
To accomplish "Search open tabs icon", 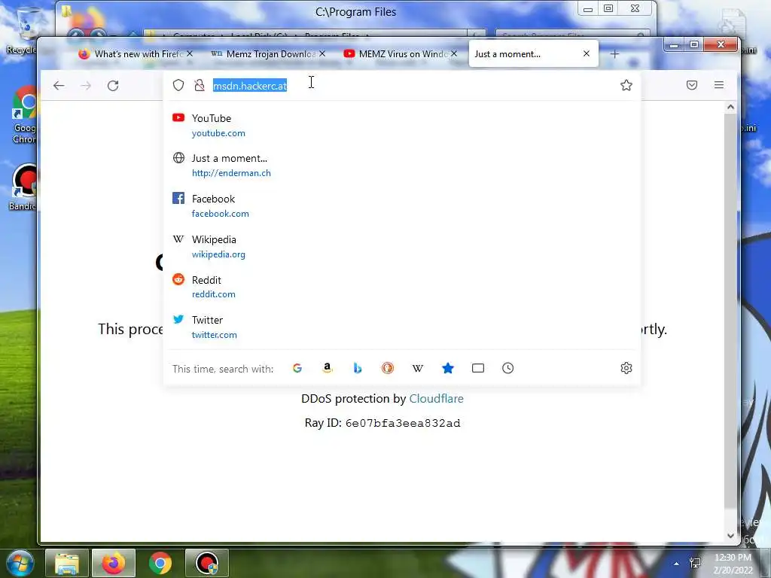I will pyautogui.click(x=478, y=368).
